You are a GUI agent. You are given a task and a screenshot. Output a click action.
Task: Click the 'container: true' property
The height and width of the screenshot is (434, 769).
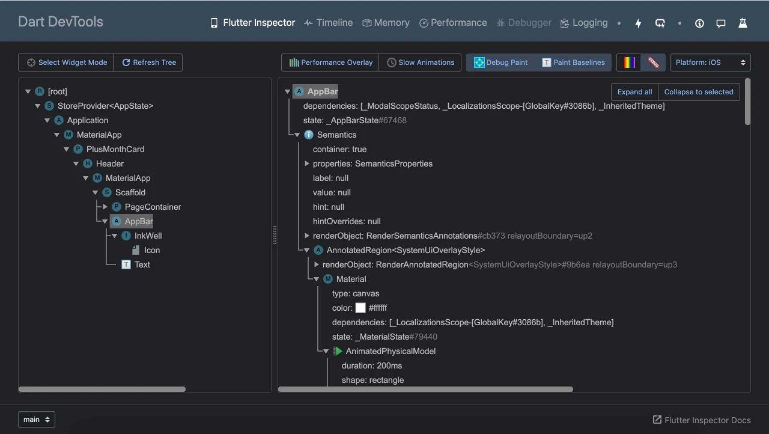(339, 149)
